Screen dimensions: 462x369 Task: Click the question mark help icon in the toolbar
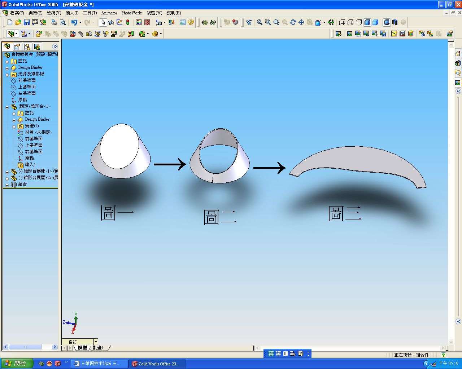(x=191, y=22)
